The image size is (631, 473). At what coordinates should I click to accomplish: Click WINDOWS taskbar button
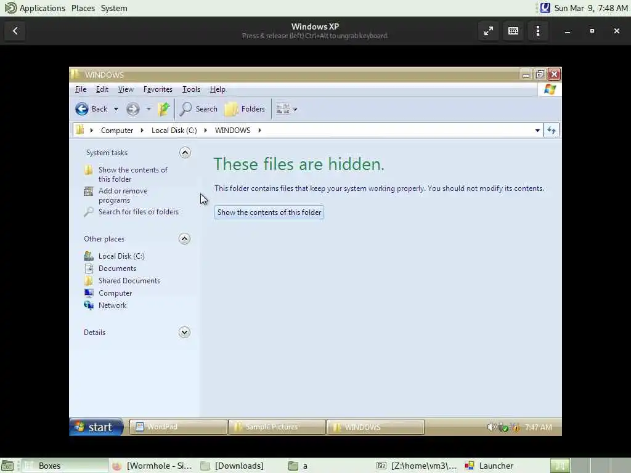pyautogui.click(x=375, y=427)
